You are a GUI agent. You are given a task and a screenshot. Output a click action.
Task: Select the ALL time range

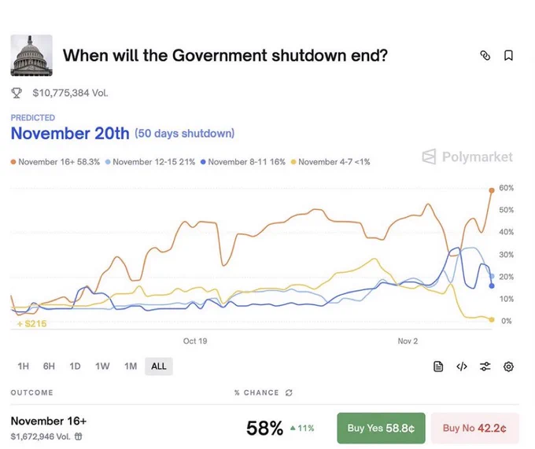pos(158,366)
